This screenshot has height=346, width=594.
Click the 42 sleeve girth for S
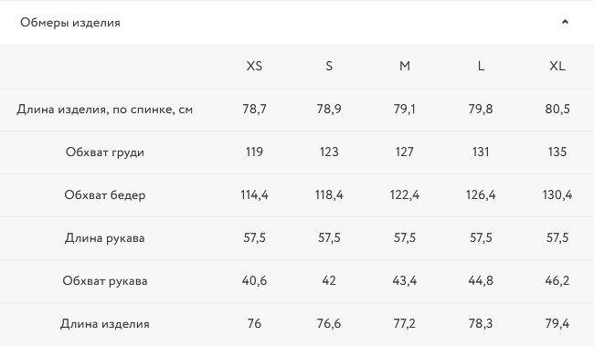pyautogui.click(x=329, y=280)
